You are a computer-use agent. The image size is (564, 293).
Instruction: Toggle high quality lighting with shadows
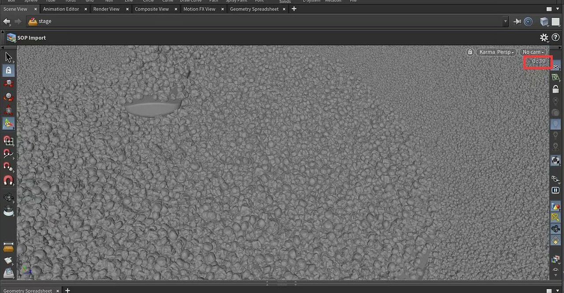pos(556,147)
